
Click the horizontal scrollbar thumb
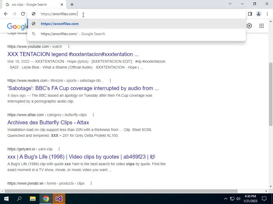pyautogui.click(x=121, y=191)
